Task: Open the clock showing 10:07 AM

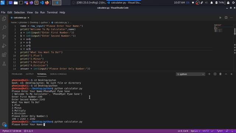Action: pyautogui.click(x=179, y=3)
